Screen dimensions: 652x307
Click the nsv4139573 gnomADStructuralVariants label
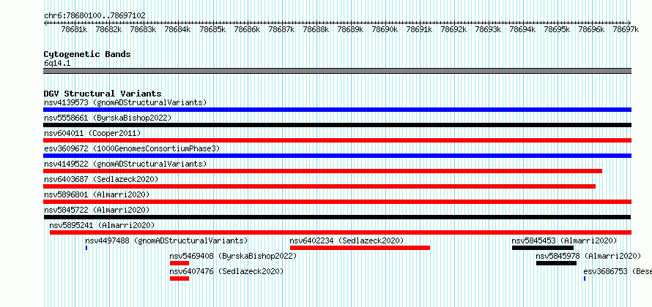coord(125,102)
